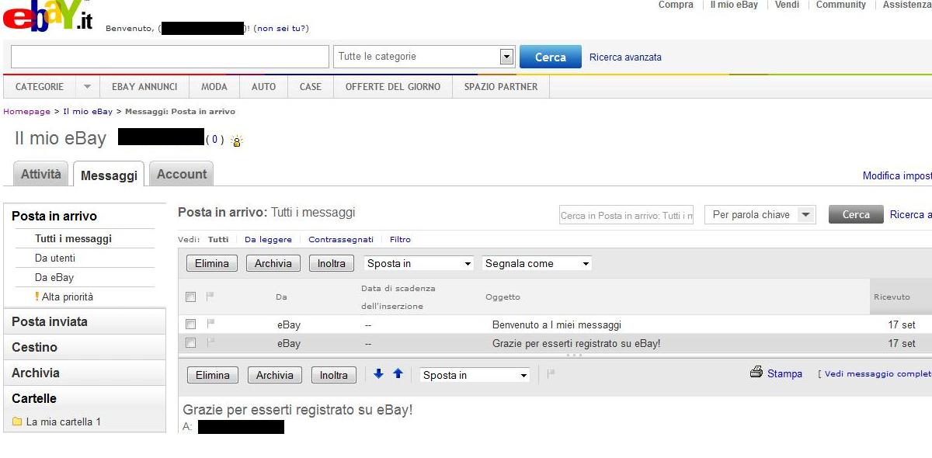Select 'Da utenti' in the sidebar
This screenshot has width=932, height=458.
click(x=55, y=258)
